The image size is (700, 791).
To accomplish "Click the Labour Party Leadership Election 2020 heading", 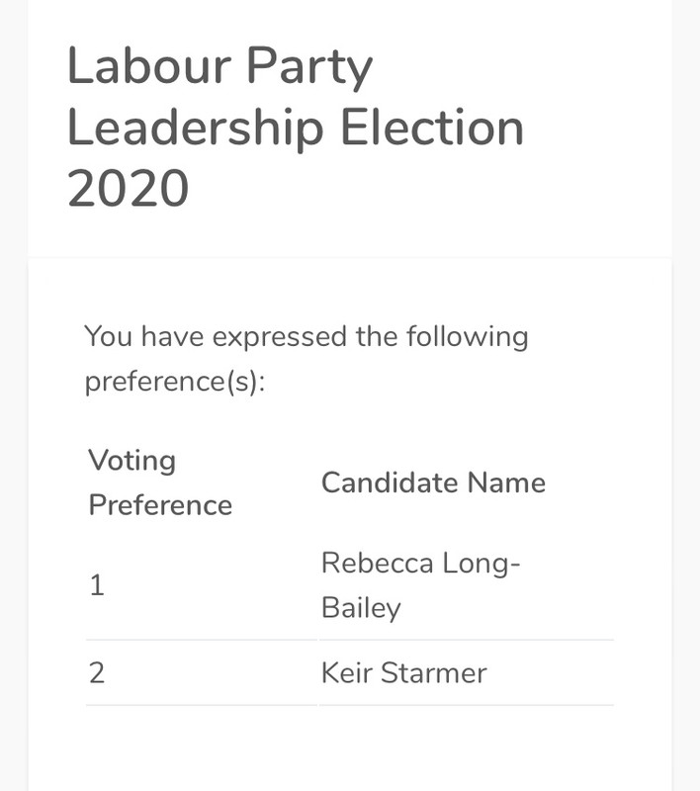I will 295,129.
